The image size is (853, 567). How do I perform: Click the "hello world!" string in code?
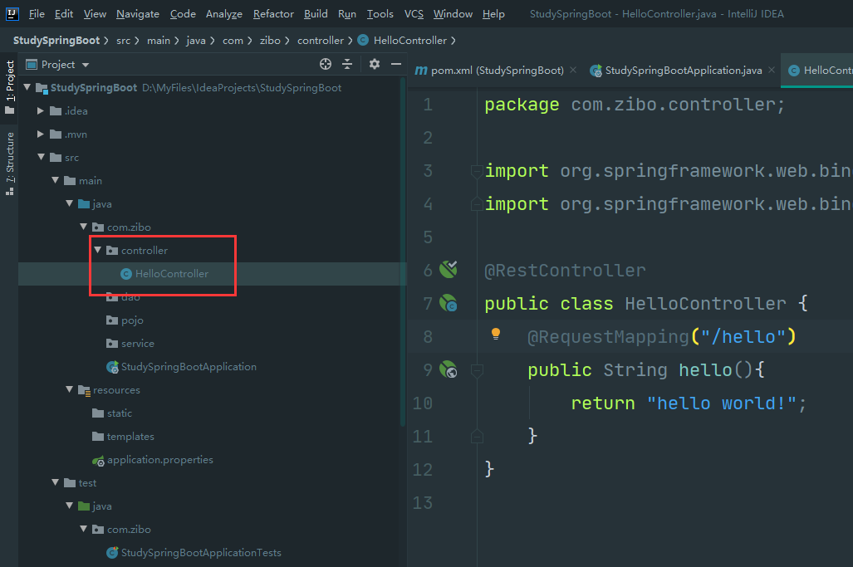click(x=721, y=403)
